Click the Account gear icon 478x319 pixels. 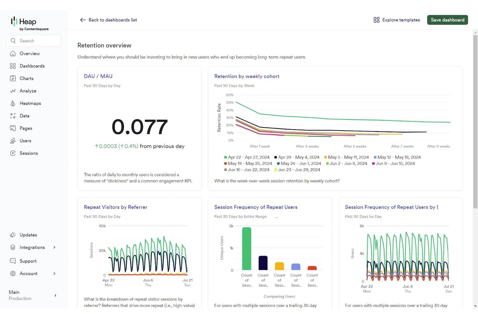[x=13, y=273]
